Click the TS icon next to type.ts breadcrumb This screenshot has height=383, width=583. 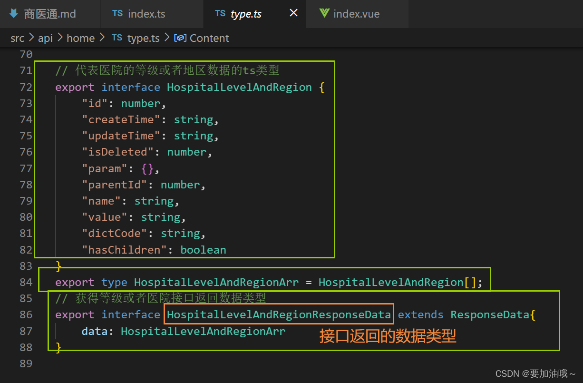pyautogui.click(x=117, y=38)
